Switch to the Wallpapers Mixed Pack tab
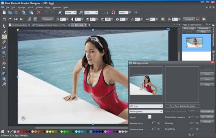This screenshot has width=216, height=138. pos(51,25)
